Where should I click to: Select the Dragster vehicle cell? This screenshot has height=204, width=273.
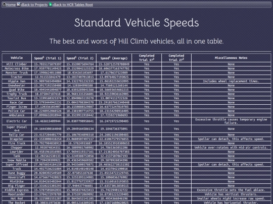pyautogui.click(x=17, y=139)
